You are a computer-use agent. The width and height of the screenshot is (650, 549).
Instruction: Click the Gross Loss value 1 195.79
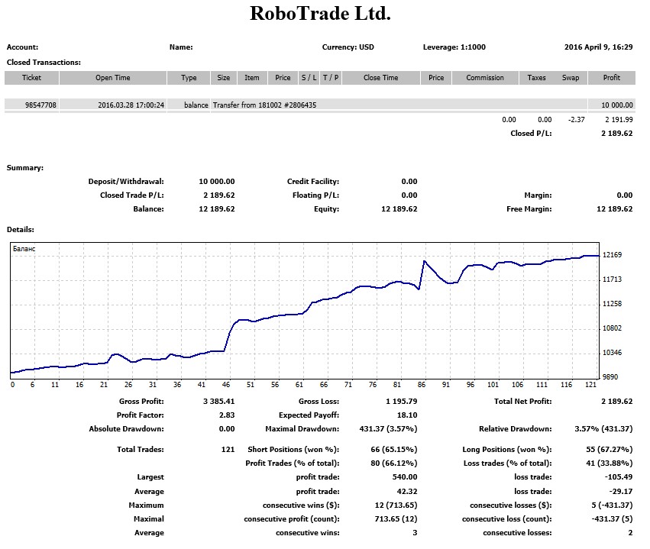pos(401,402)
